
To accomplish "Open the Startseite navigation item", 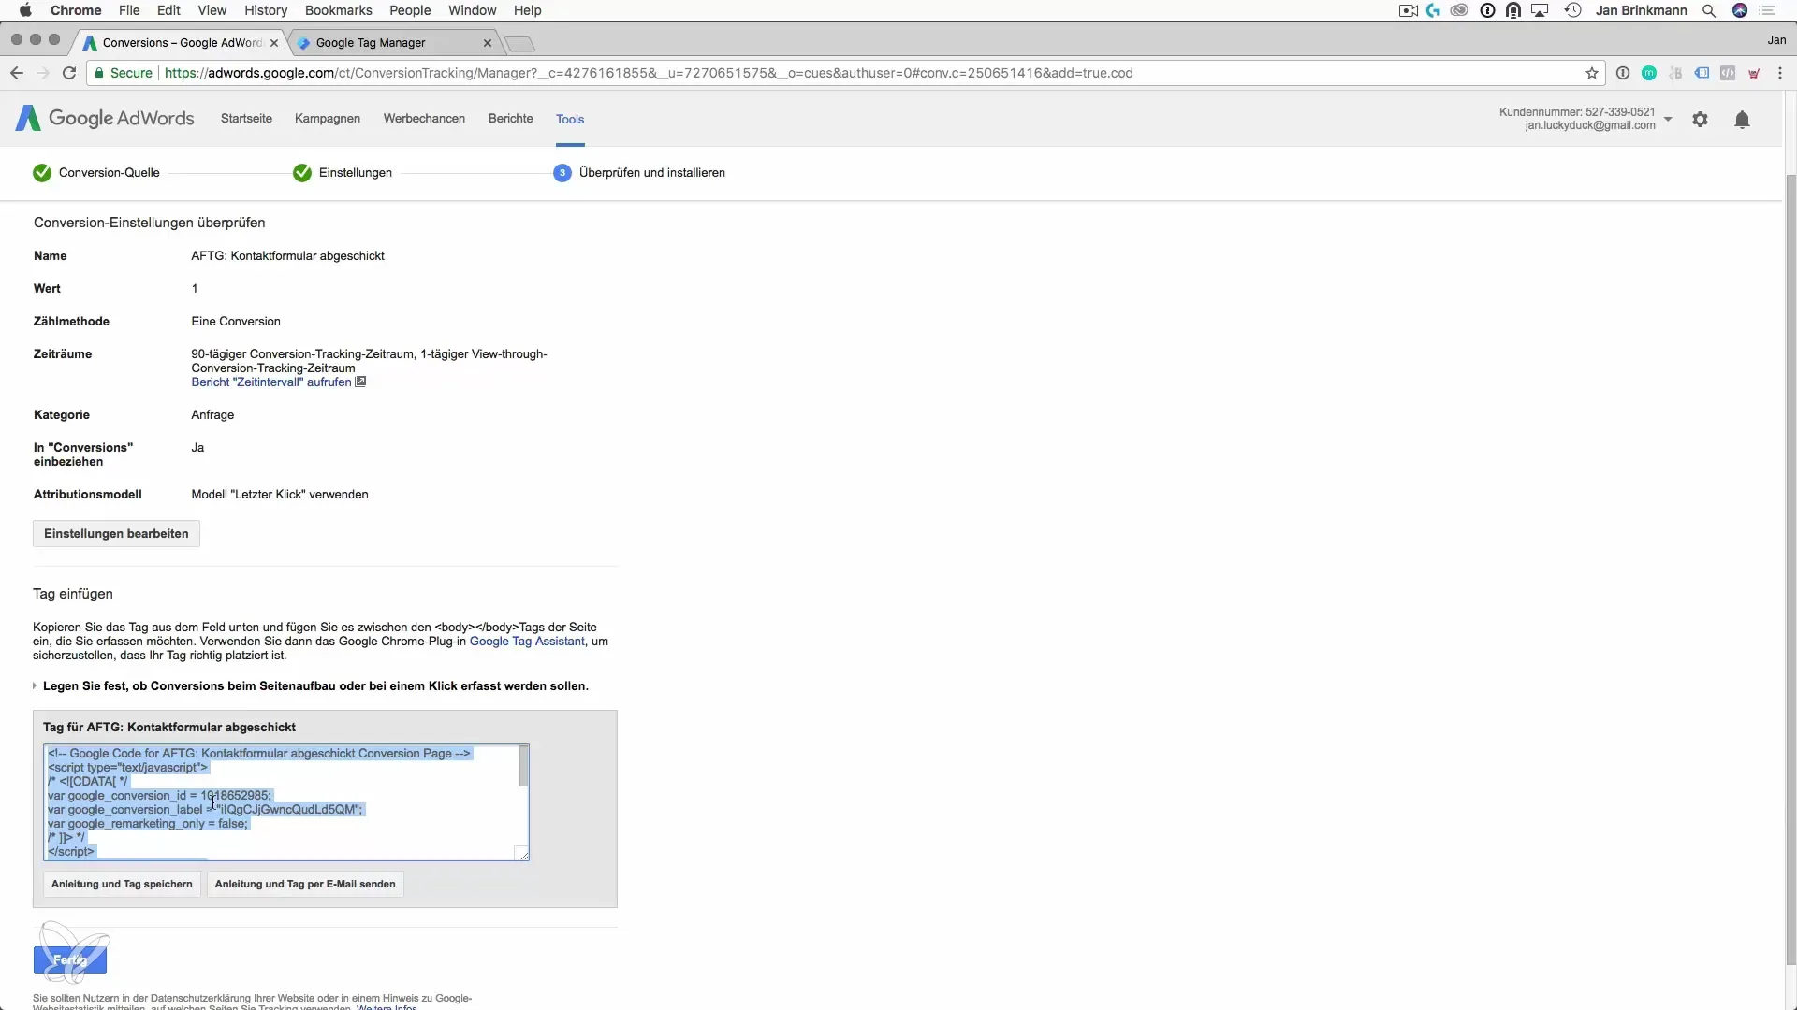I will [246, 119].
